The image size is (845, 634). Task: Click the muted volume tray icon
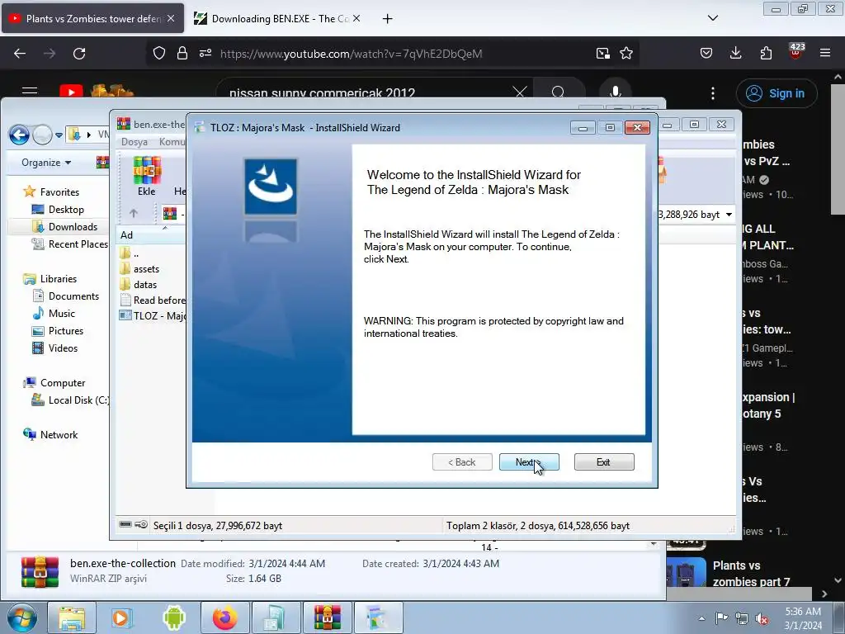tap(761, 618)
